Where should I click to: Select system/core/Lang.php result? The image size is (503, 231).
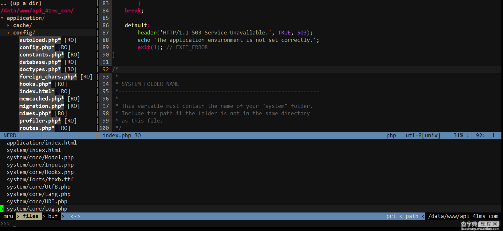click(x=39, y=194)
